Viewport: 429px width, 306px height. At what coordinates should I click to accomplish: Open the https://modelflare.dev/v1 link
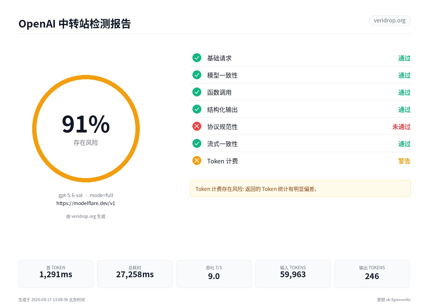pos(86,203)
